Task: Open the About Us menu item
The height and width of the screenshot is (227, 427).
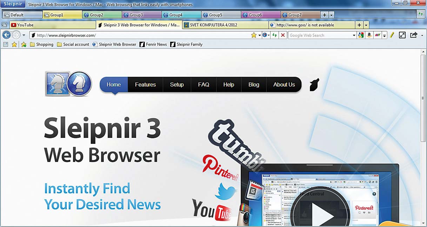Action: [x=284, y=85]
